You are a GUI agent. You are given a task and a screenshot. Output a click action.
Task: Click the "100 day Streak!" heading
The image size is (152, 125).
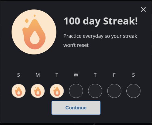coord(101,21)
